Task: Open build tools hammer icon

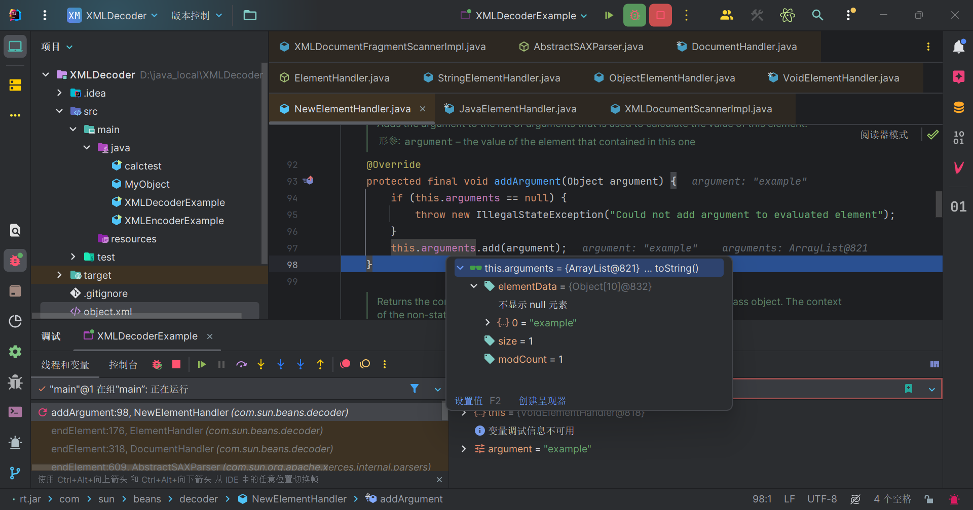Action: [x=757, y=16]
